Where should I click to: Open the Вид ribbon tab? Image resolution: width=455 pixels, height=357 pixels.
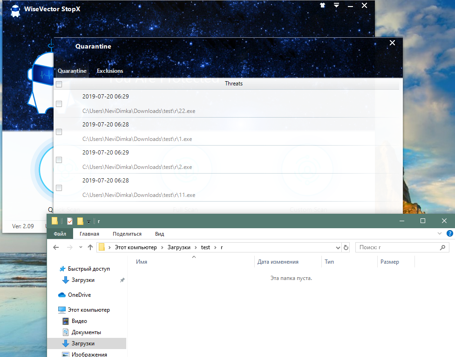point(160,234)
